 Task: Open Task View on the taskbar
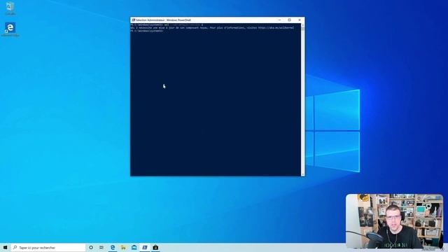tap(101, 247)
